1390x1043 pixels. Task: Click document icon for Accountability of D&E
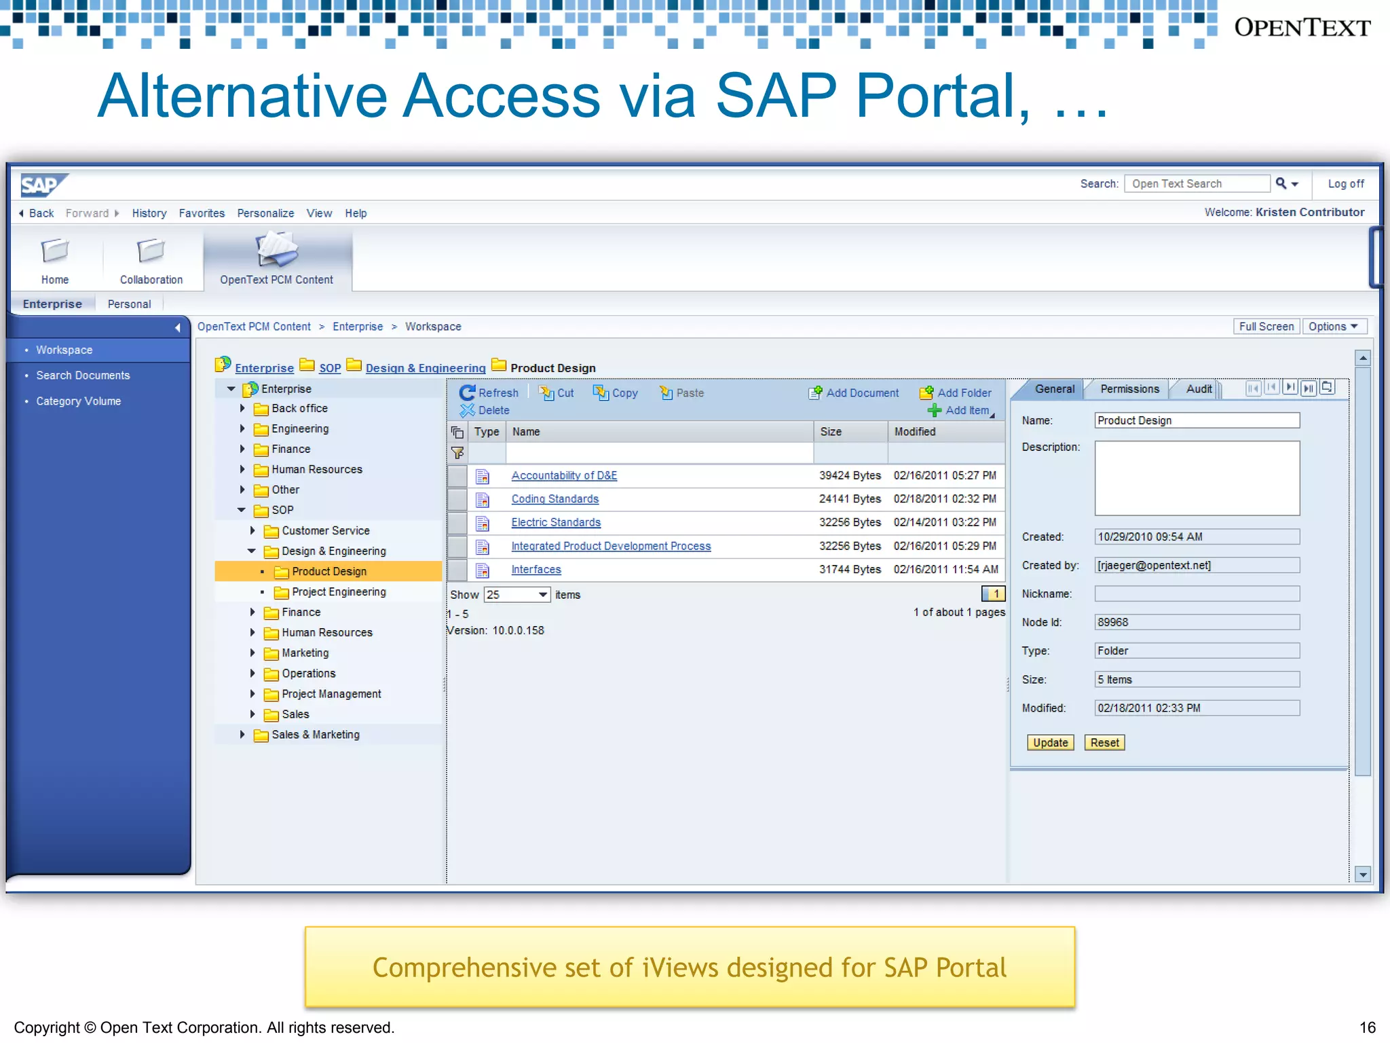point(483,476)
